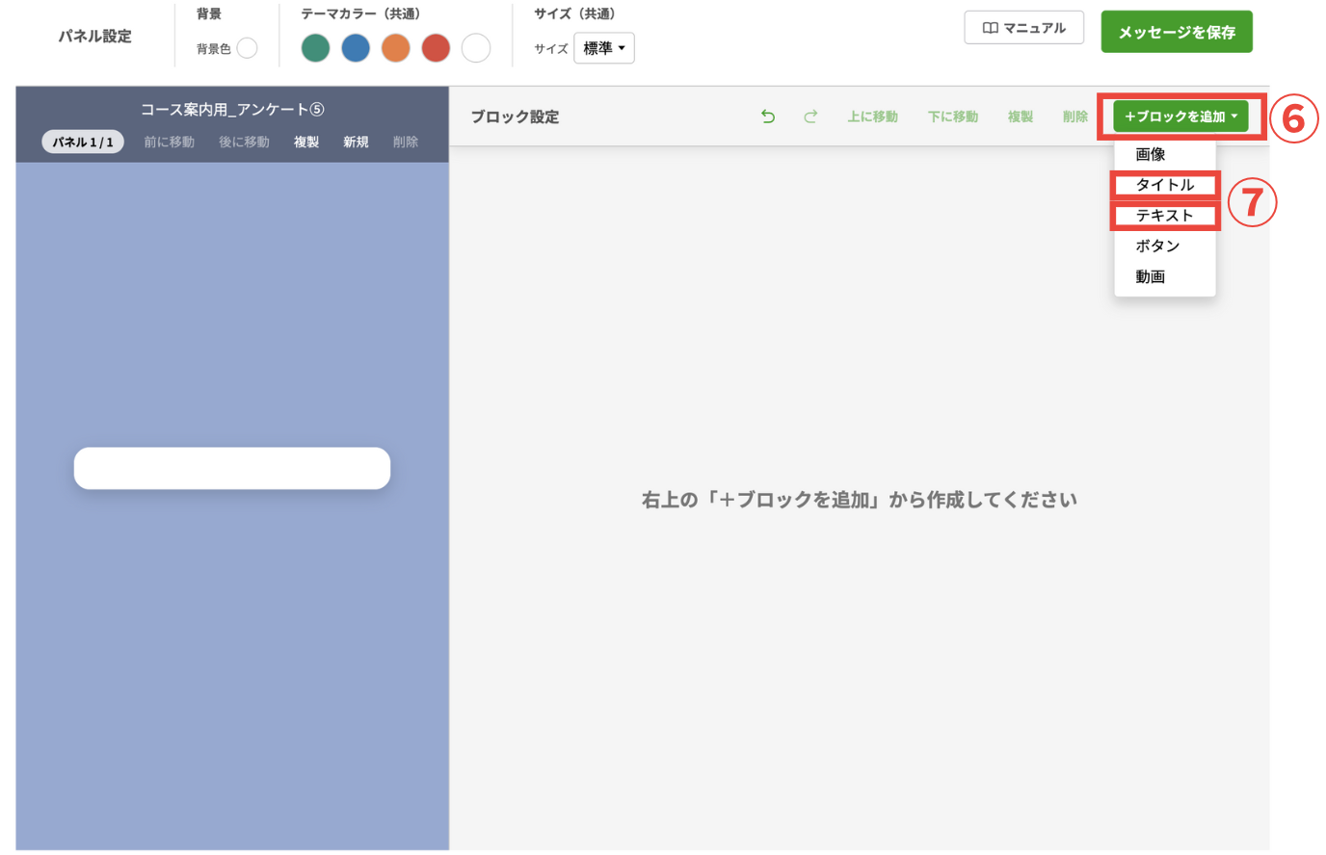Pick the red theme color
This screenshot has height=855, width=1326.
(436, 48)
